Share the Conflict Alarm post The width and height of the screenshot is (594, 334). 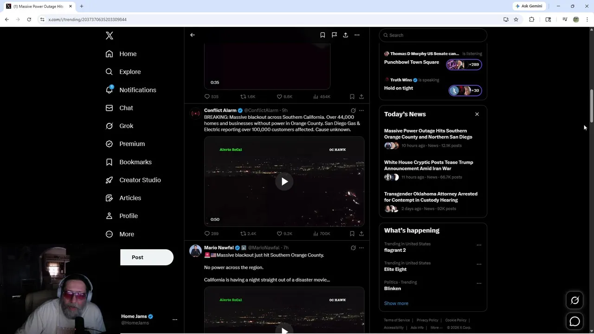(362, 234)
